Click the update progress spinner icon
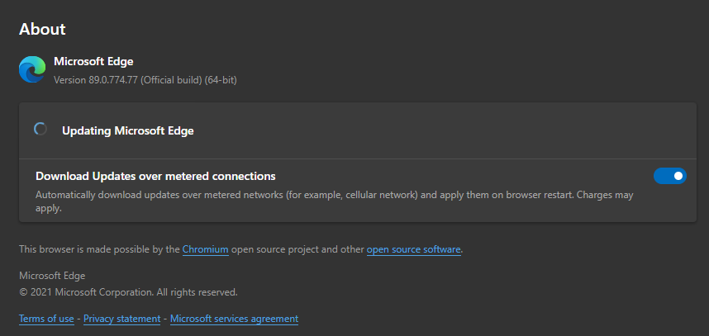Image resolution: width=709 pixels, height=336 pixels. pos(40,130)
